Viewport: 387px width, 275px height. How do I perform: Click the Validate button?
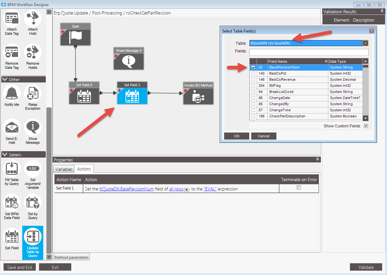(366, 267)
